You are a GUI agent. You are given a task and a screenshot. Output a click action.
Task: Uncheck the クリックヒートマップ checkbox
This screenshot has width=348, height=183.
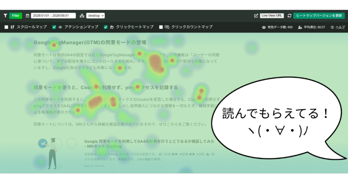tap(106, 27)
